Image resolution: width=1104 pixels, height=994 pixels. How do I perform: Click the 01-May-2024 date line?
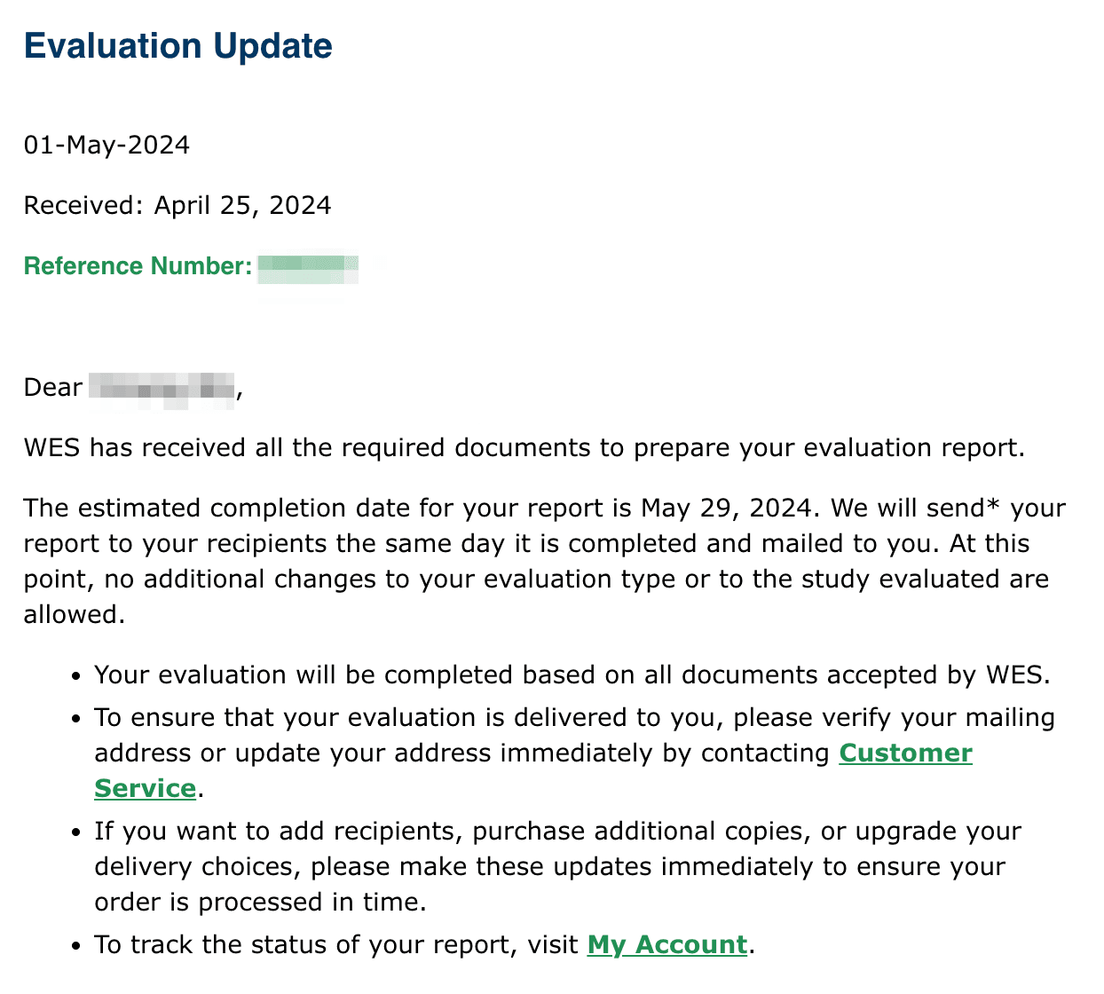click(x=106, y=146)
